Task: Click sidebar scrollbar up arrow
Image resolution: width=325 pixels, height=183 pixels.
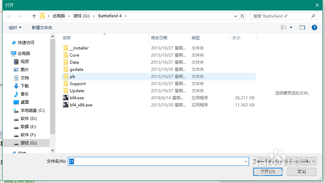Action: [x=53, y=37]
